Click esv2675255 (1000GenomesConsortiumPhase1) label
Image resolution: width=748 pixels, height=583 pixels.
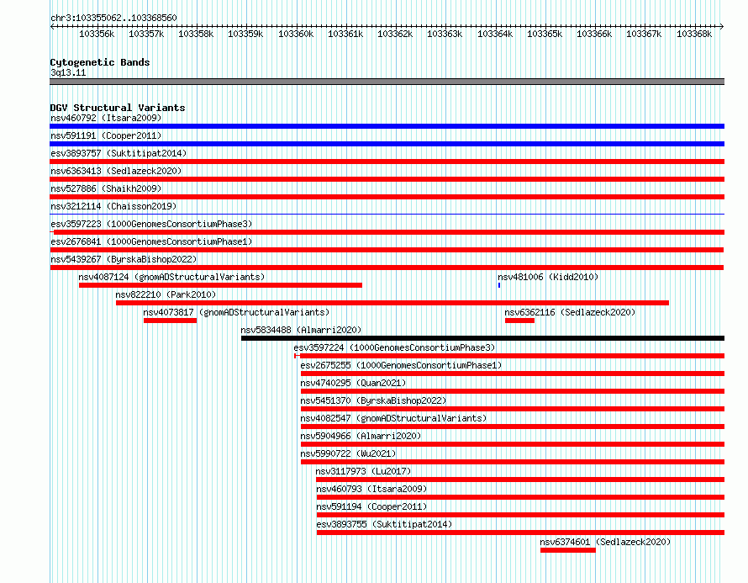[x=401, y=365]
